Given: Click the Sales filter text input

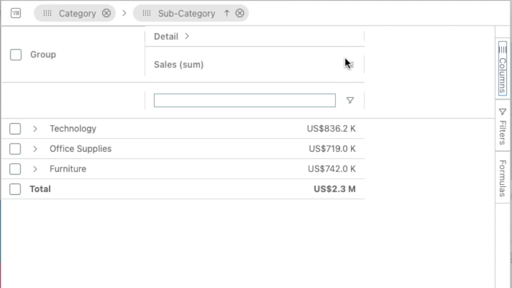Looking at the screenshot, I should point(244,100).
